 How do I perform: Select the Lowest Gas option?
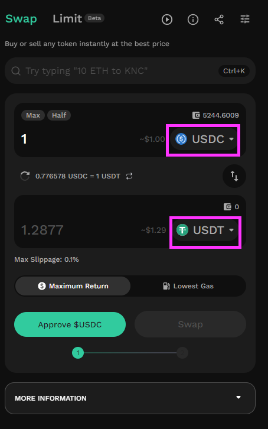(x=188, y=286)
